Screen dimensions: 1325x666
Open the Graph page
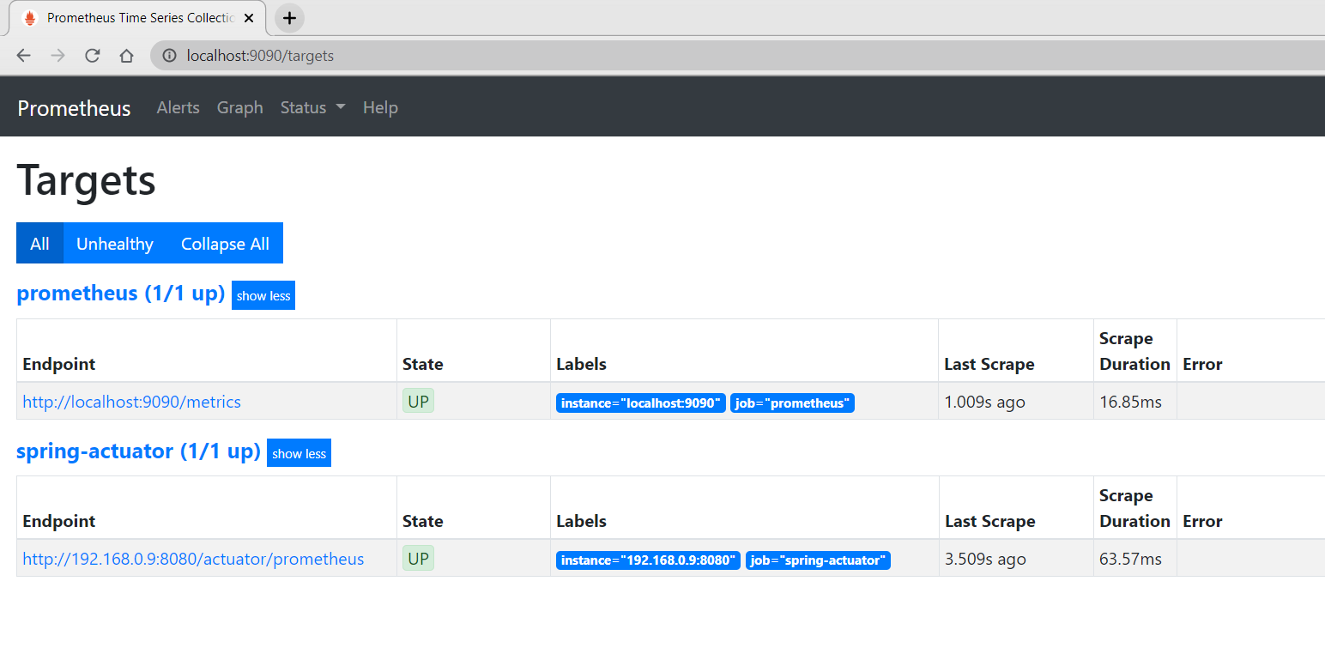239,108
